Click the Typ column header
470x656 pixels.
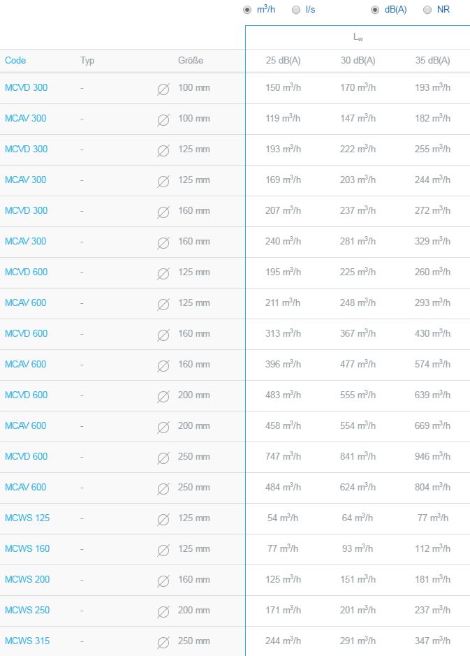pos(87,61)
